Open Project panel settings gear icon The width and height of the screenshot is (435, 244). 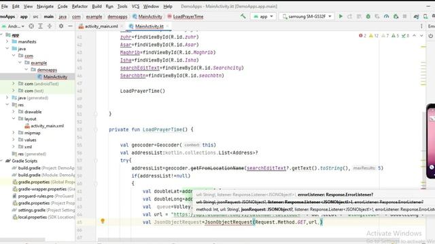coord(61,26)
